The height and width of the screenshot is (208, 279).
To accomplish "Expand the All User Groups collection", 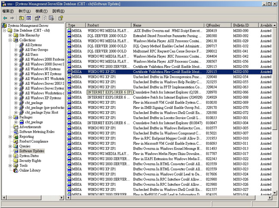I will (x=16, y=50).
